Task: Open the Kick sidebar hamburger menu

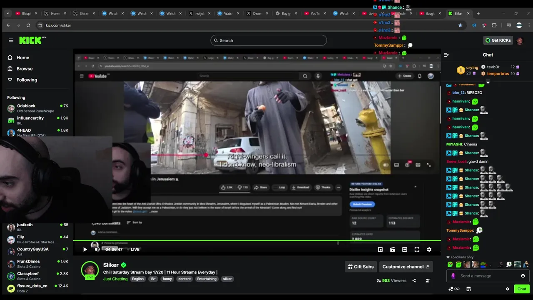Action: (x=11, y=40)
